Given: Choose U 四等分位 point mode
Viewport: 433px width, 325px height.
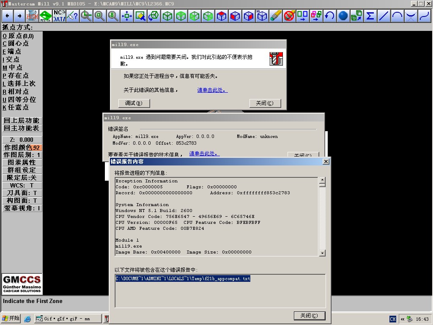Looking at the screenshot, I should click(19, 100).
